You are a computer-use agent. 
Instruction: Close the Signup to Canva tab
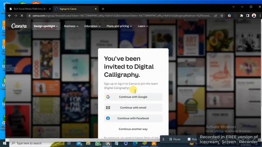(x=95, y=9)
